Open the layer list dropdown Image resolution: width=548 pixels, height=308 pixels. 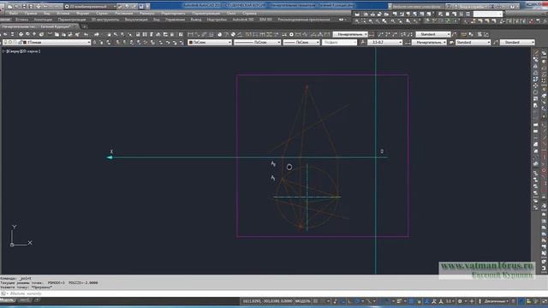[x=47, y=42]
